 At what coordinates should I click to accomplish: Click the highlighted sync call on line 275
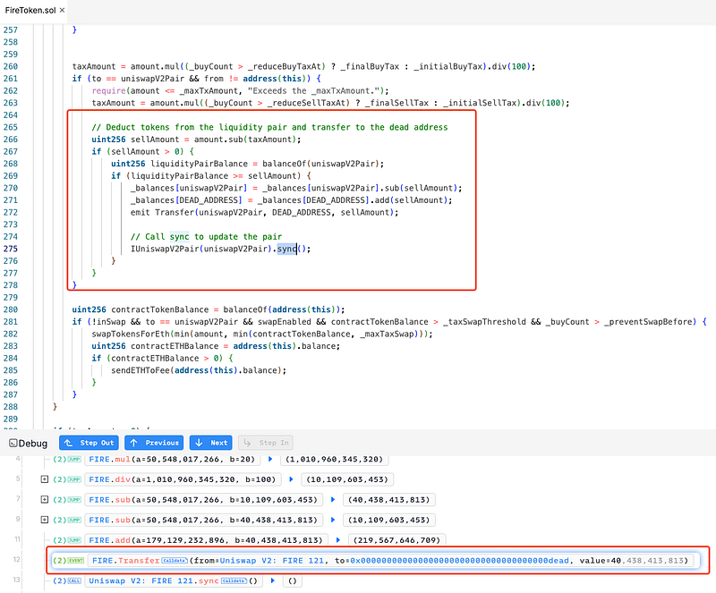click(x=287, y=248)
